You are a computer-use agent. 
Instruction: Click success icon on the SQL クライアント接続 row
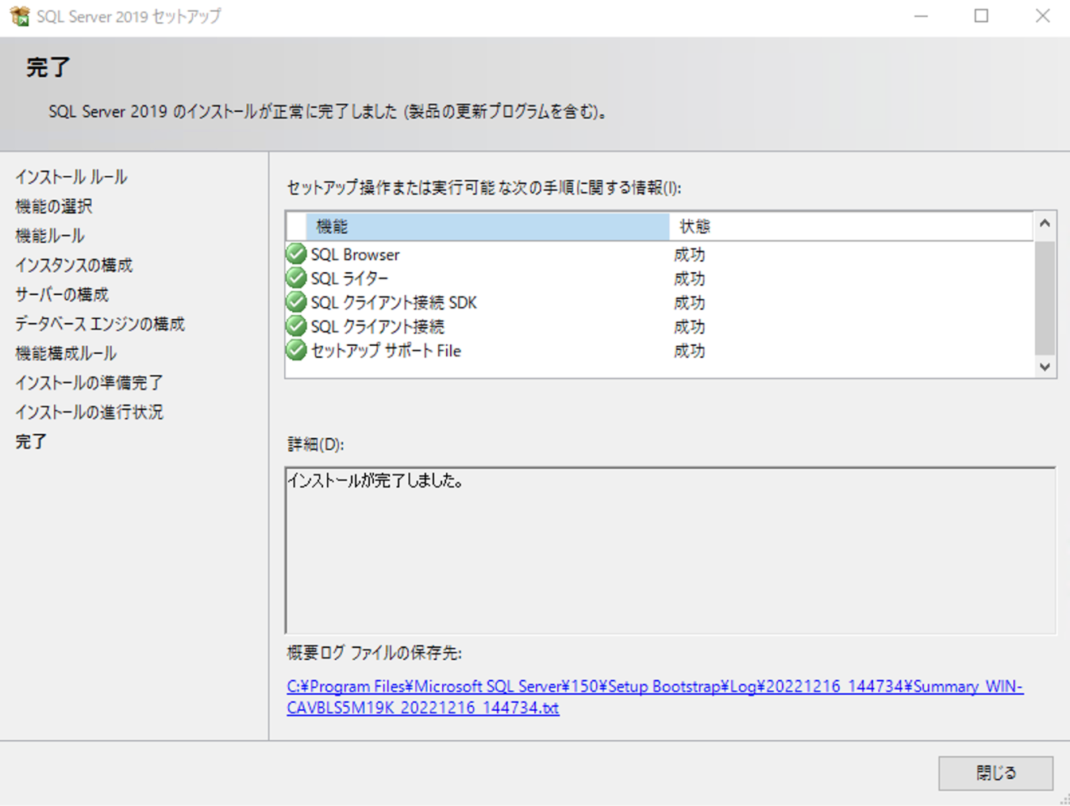tap(296, 326)
